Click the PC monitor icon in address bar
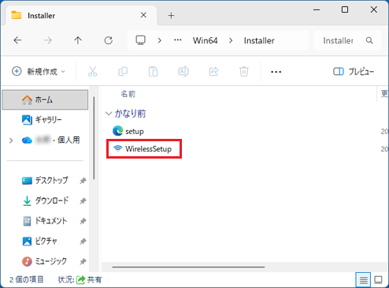The image size is (389, 288). (140, 40)
